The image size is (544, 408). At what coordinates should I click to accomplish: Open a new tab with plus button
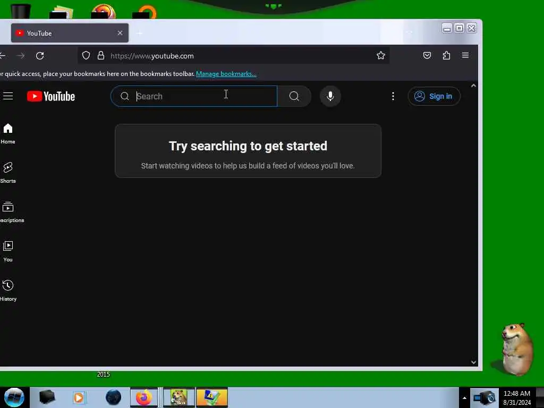pyautogui.click(x=140, y=33)
